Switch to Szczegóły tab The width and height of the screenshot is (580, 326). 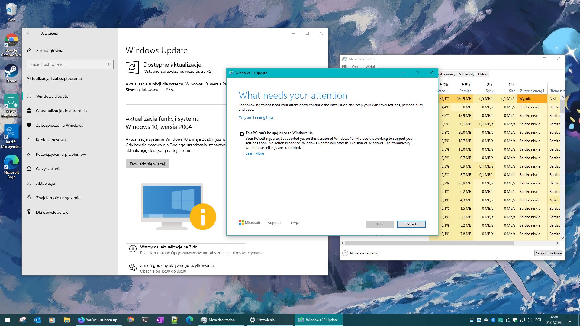click(466, 74)
